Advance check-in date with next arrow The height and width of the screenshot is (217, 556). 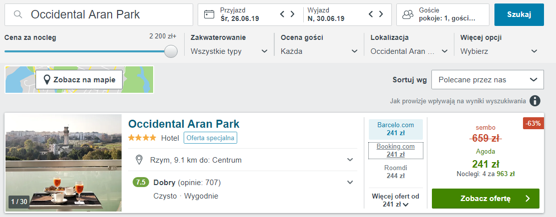(293, 14)
